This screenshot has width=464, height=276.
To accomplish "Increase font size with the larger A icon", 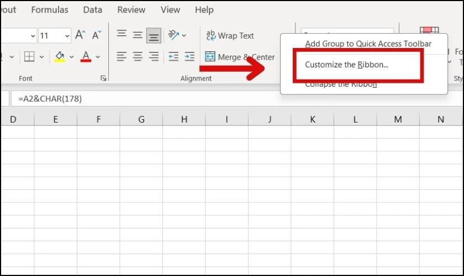I will tap(80, 35).
